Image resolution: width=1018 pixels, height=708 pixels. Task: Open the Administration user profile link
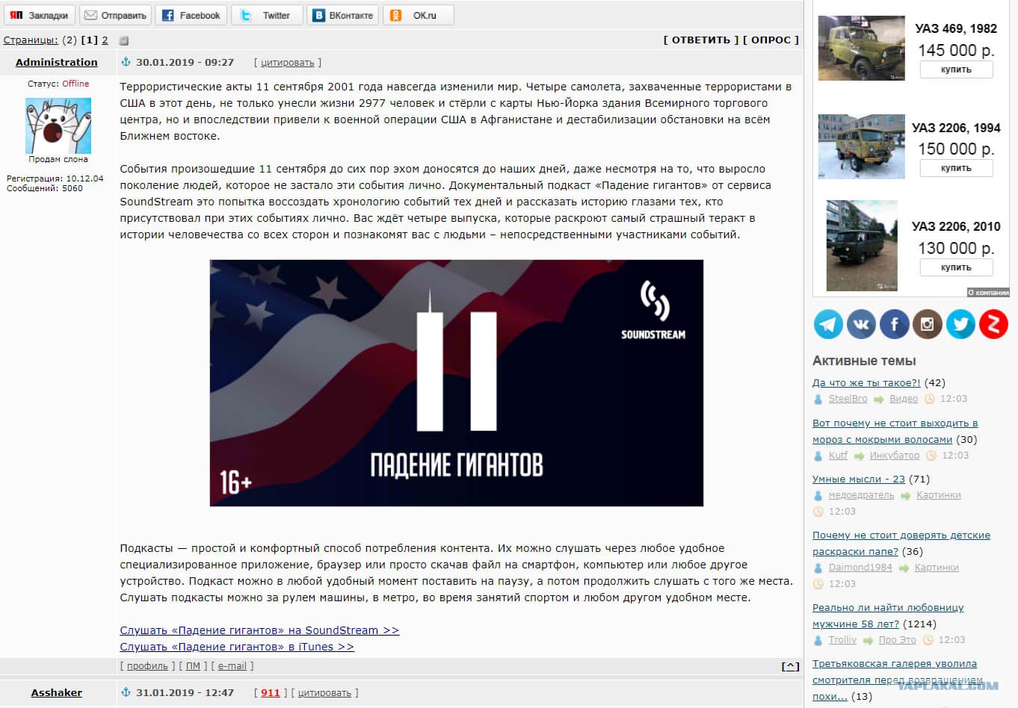click(x=57, y=62)
